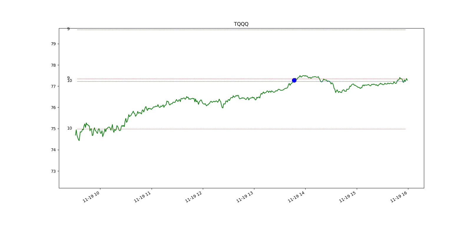
Task: Click the x-axis label 11-19 11
Action: [142, 197]
